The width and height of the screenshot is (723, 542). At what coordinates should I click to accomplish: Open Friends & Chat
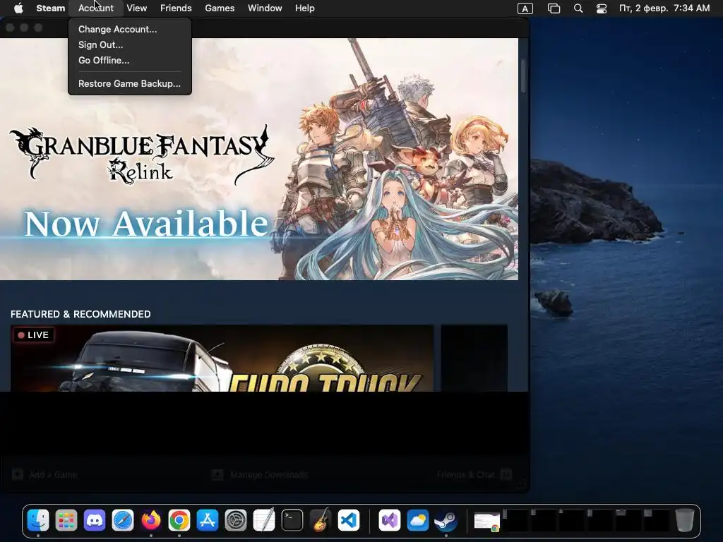(x=466, y=475)
